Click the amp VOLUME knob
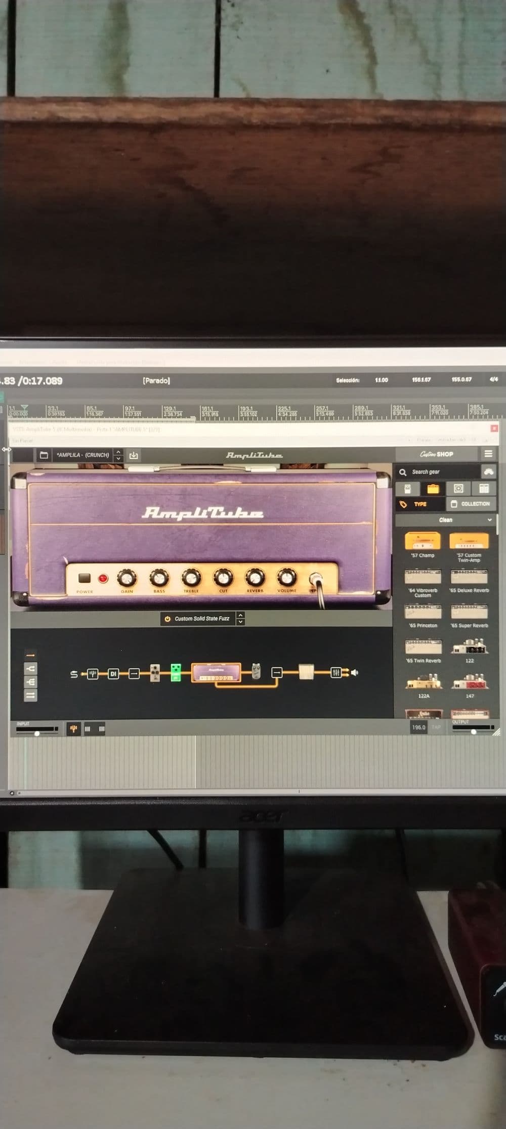Screen dimensions: 506x1129 (287, 577)
